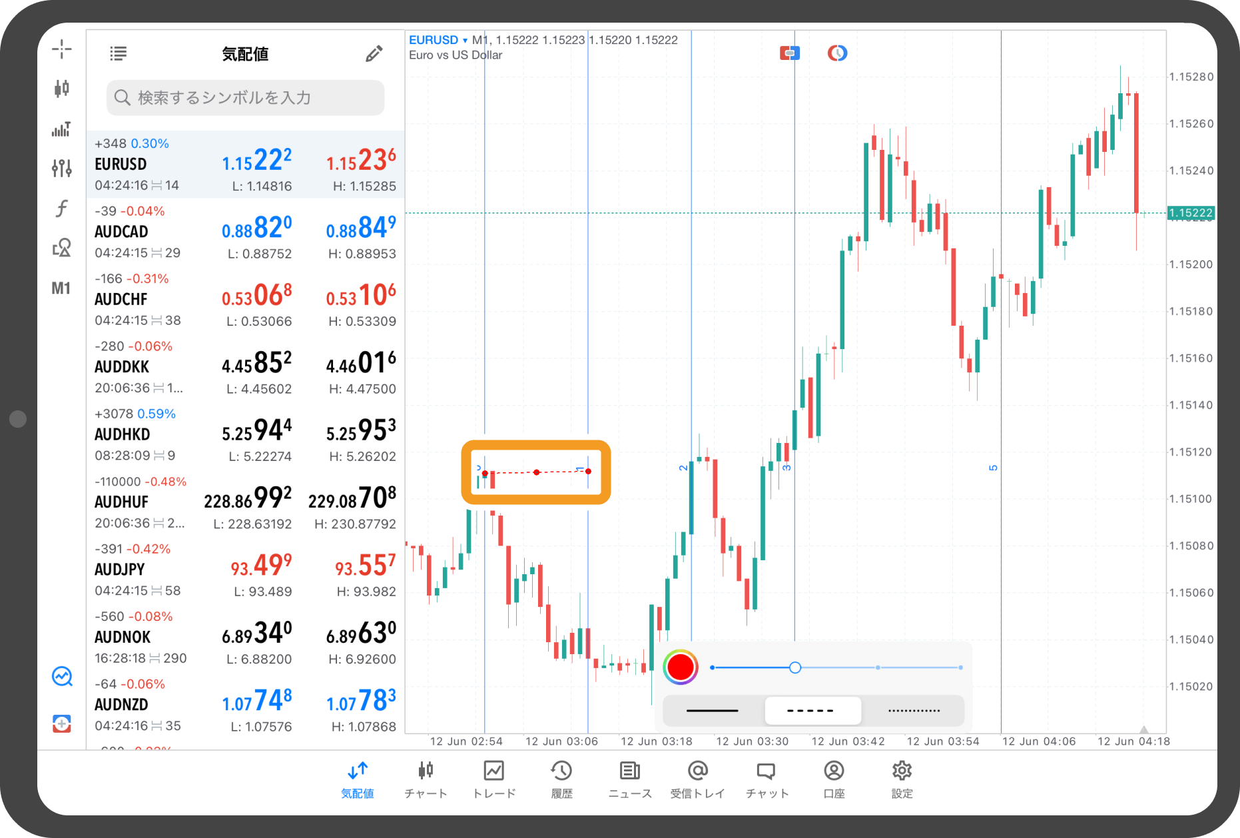Open the candlestick chart type icon
Viewport: 1240px width, 838px height.
tap(61, 88)
